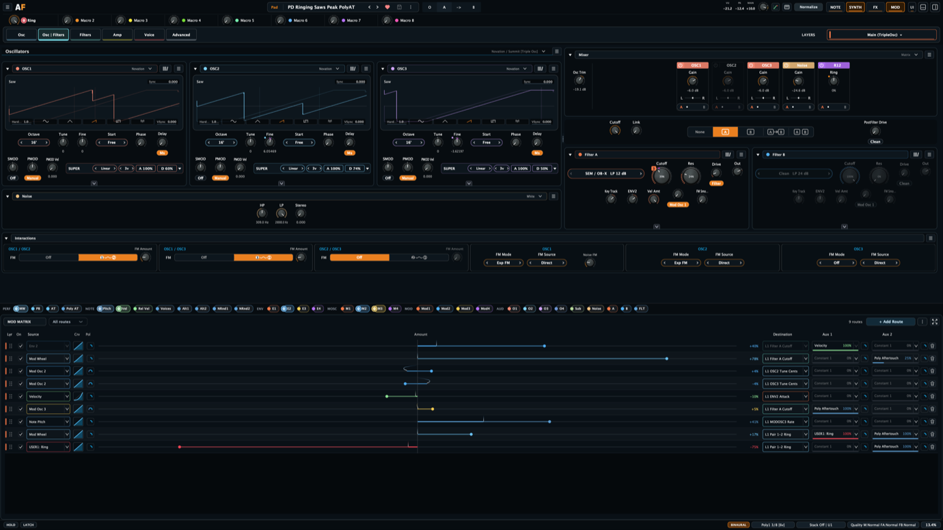Open preset options three-dot menu
This screenshot has height=530, width=943.
pyautogui.click(x=411, y=7)
